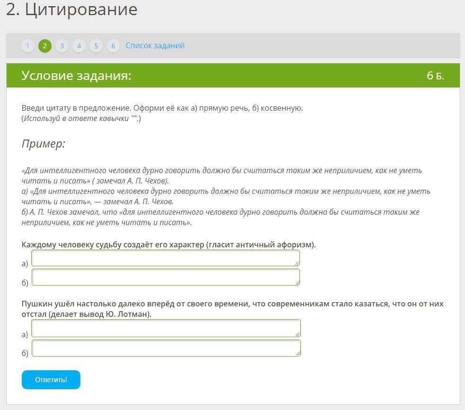Select the active task number 2 circle
This screenshot has width=465, height=410.
pos(45,46)
